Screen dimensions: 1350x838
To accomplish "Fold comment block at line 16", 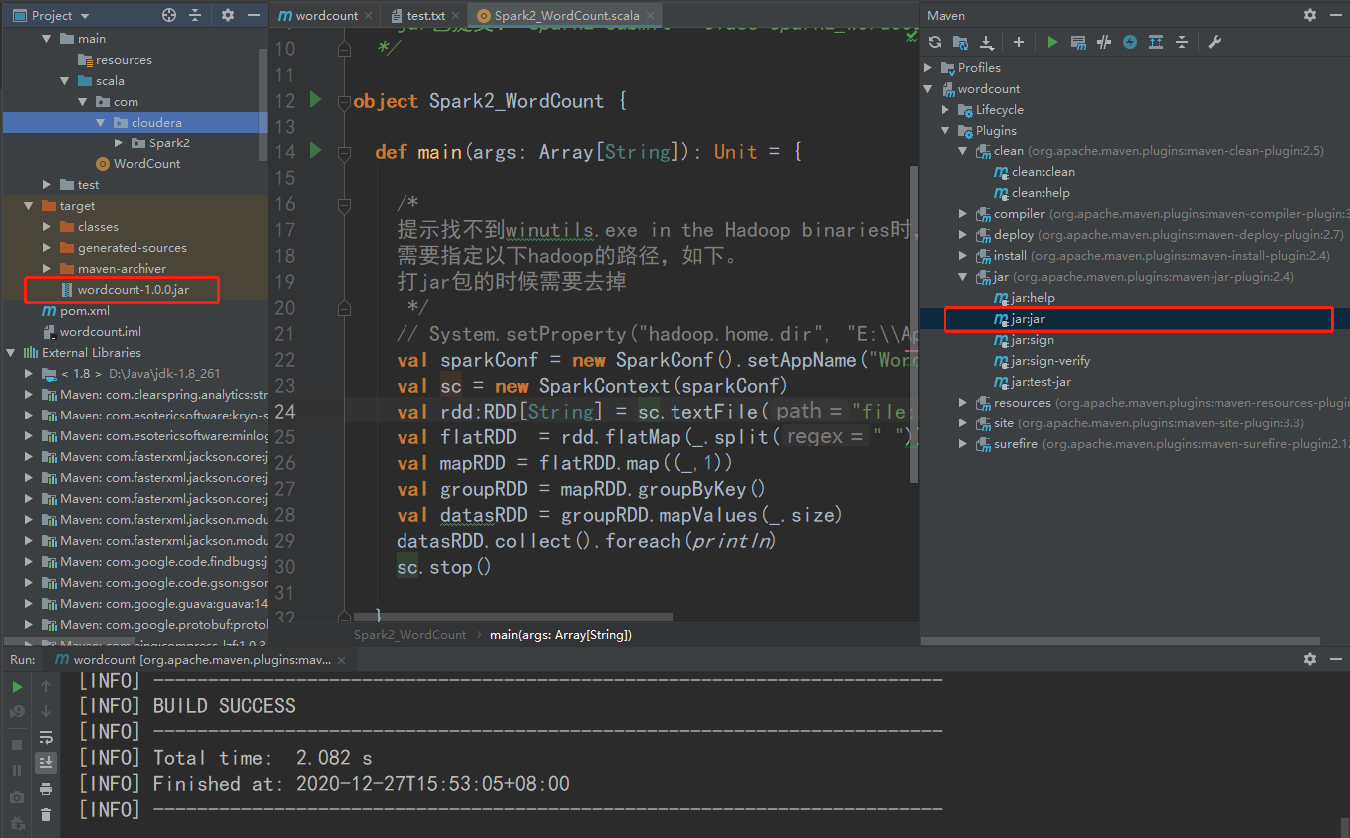I will (x=344, y=204).
